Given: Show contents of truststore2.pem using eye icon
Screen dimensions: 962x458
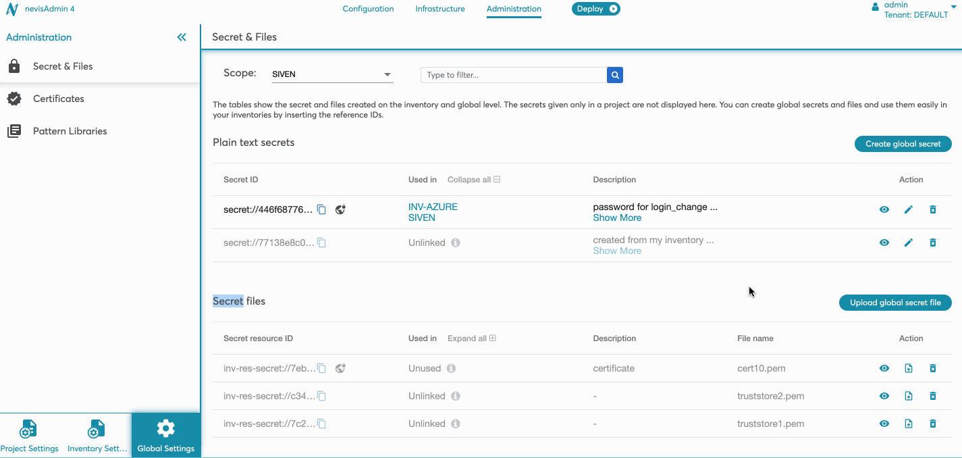Looking at the screenshot, I should pyautogui.click(x=884, y=396).
